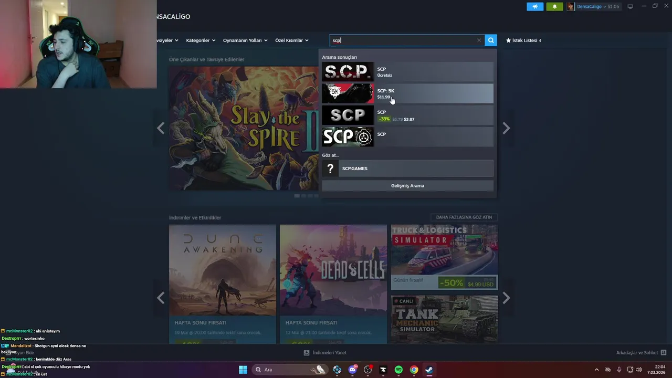Image resolution: width=672 pixels, height=378 pixels.
Task: Click the Gelişmiş Arama button
Action: [407, 186]
